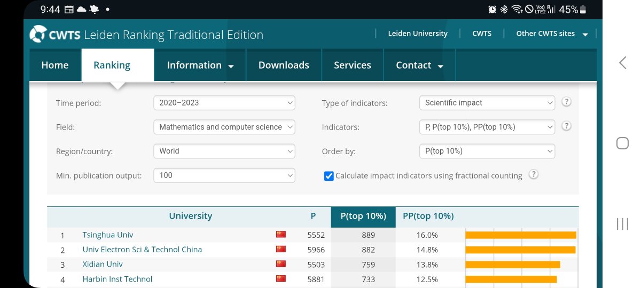Click the 882 P(top 10%) value
This screenshot has height=288, width=641.
(x=368, y=250)
